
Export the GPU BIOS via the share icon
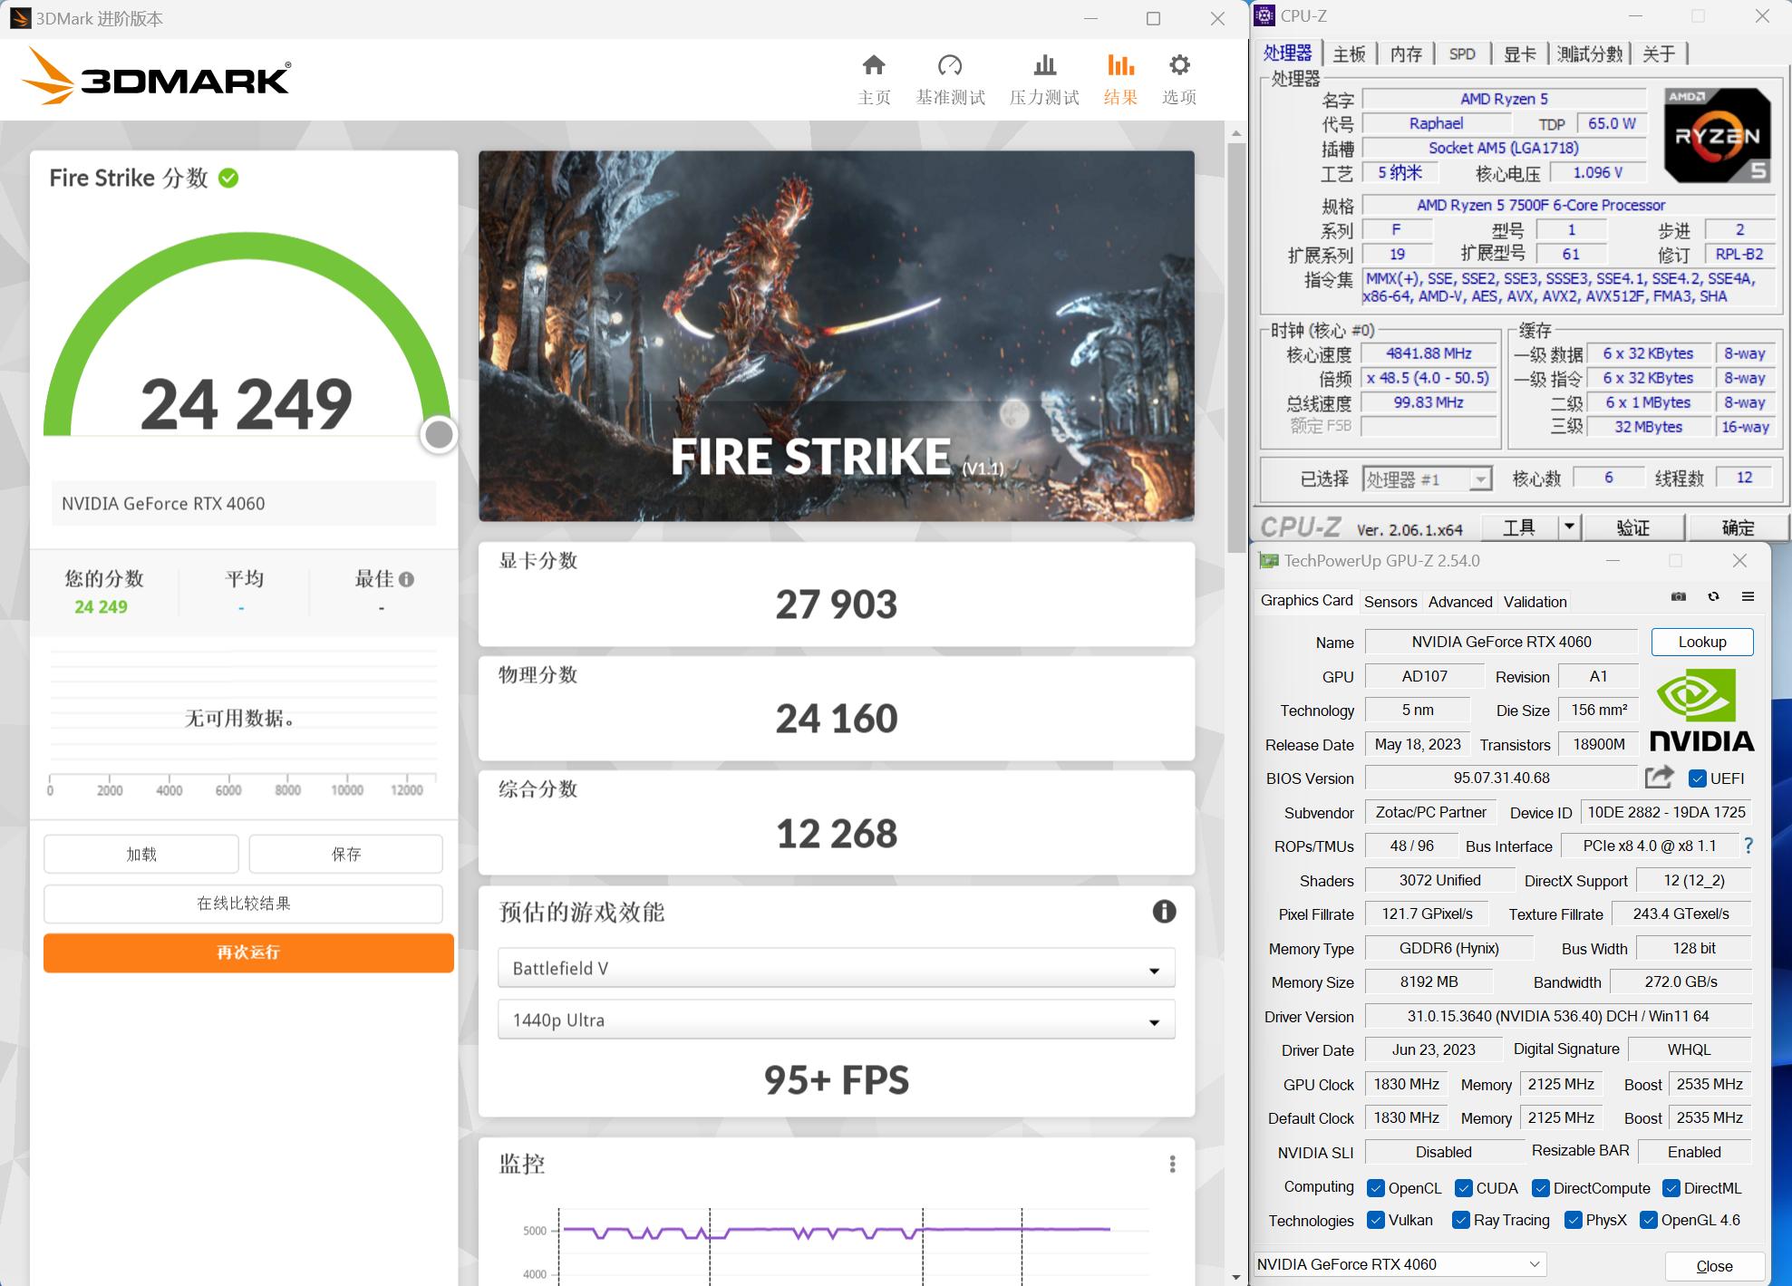[x=1658, y=778]
